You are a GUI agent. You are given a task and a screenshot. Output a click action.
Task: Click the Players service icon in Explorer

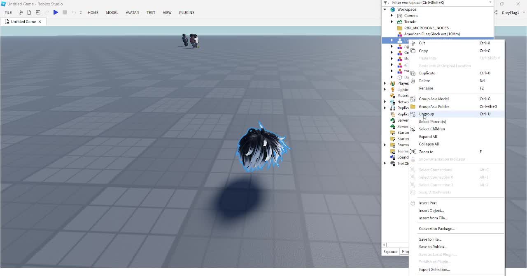point(393,83)
